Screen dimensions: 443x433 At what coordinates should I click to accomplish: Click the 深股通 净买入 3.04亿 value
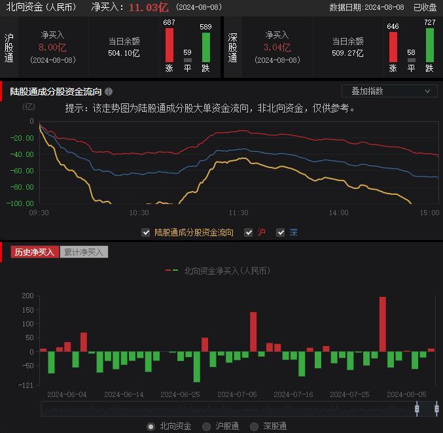point(277,47)
